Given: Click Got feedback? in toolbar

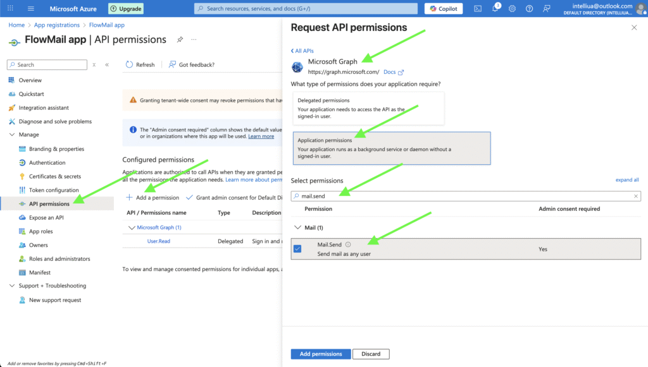Looking at the screenshot, I should (191, 64).
